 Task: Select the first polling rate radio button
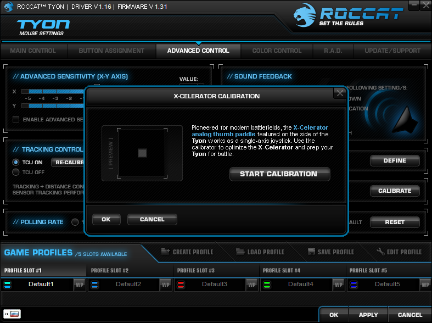75,222
